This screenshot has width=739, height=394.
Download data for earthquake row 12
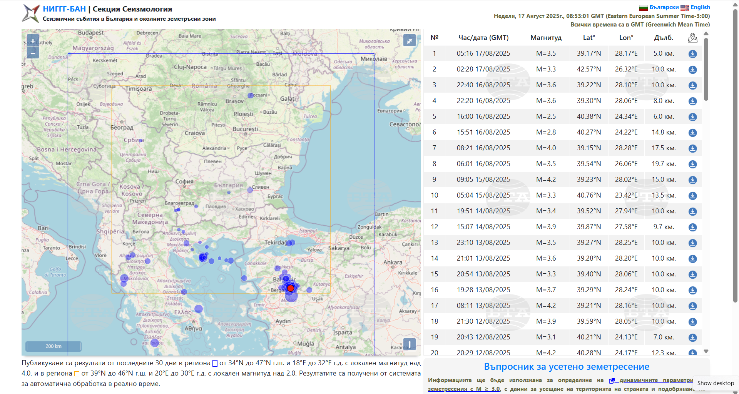click(692, 227)
